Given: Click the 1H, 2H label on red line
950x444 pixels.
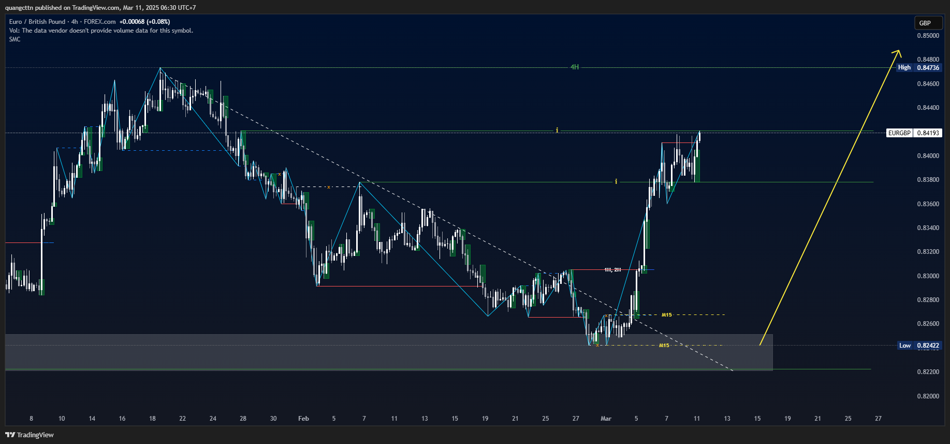Looking at the screenshot, I should coord(613,270).
